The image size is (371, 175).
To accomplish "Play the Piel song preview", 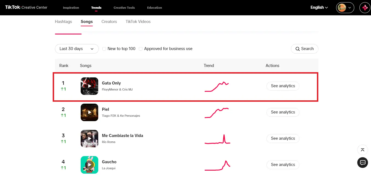I will [89, 112].
